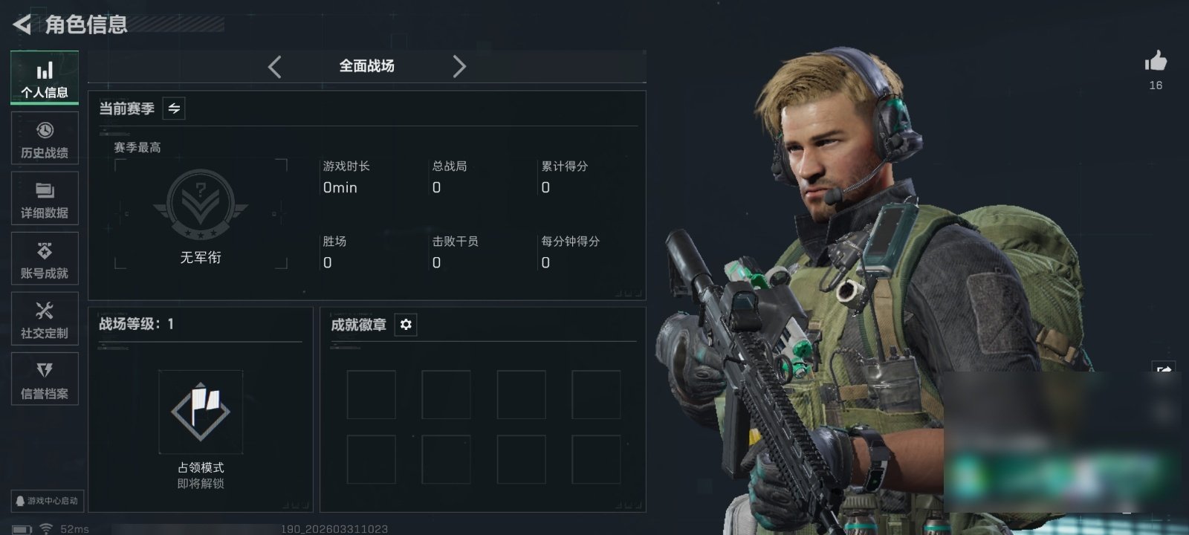Open the badge settings gear beside 成就徽章
1189x535 pixels.
[x=406, y=325]
